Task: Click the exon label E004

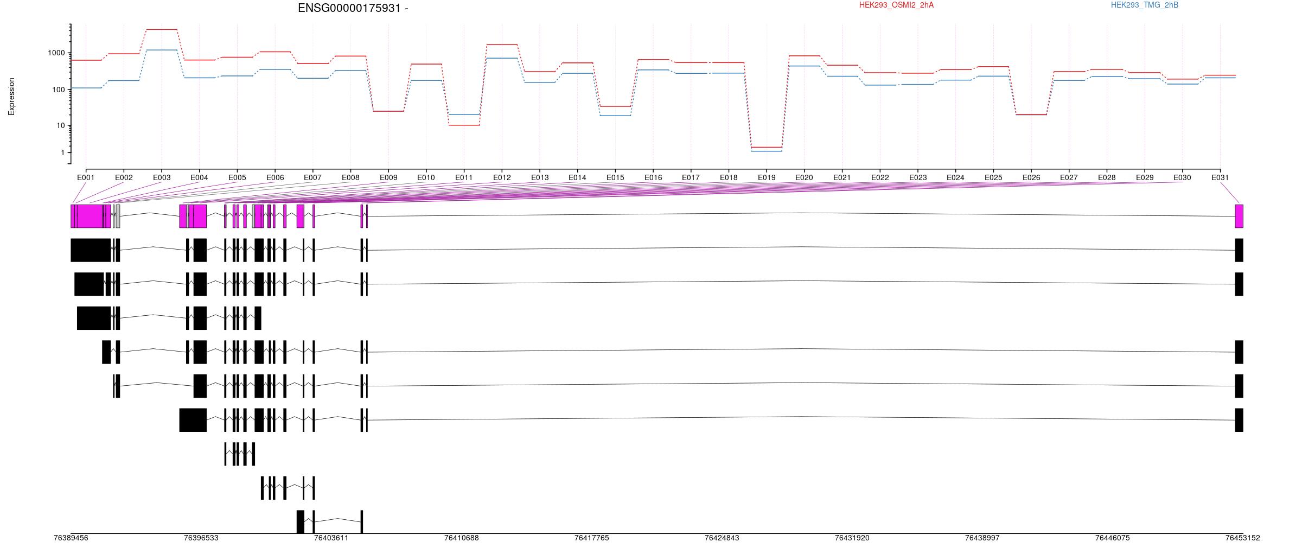Action: point(199,177)
